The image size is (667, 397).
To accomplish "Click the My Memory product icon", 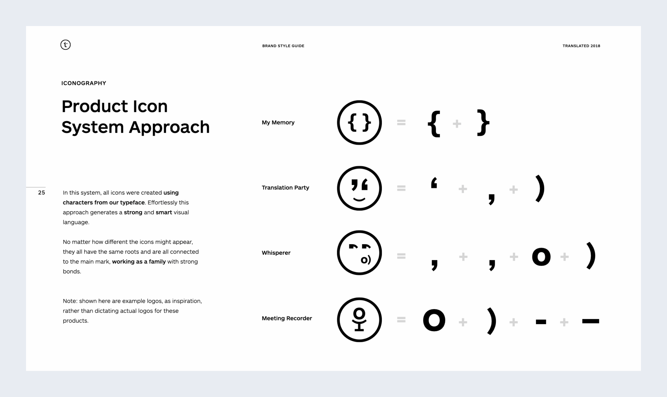I will 360,123.
